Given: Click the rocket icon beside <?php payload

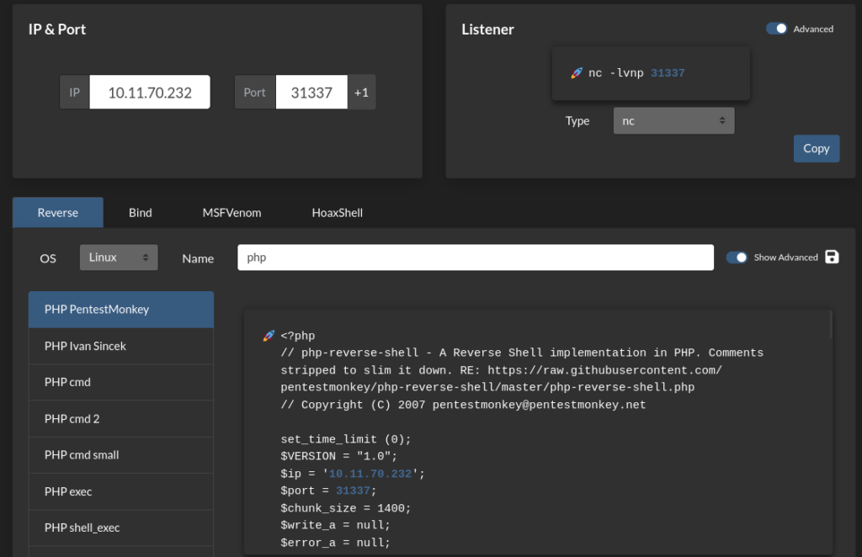Looking at the screenshot, I should coord(269,336).
